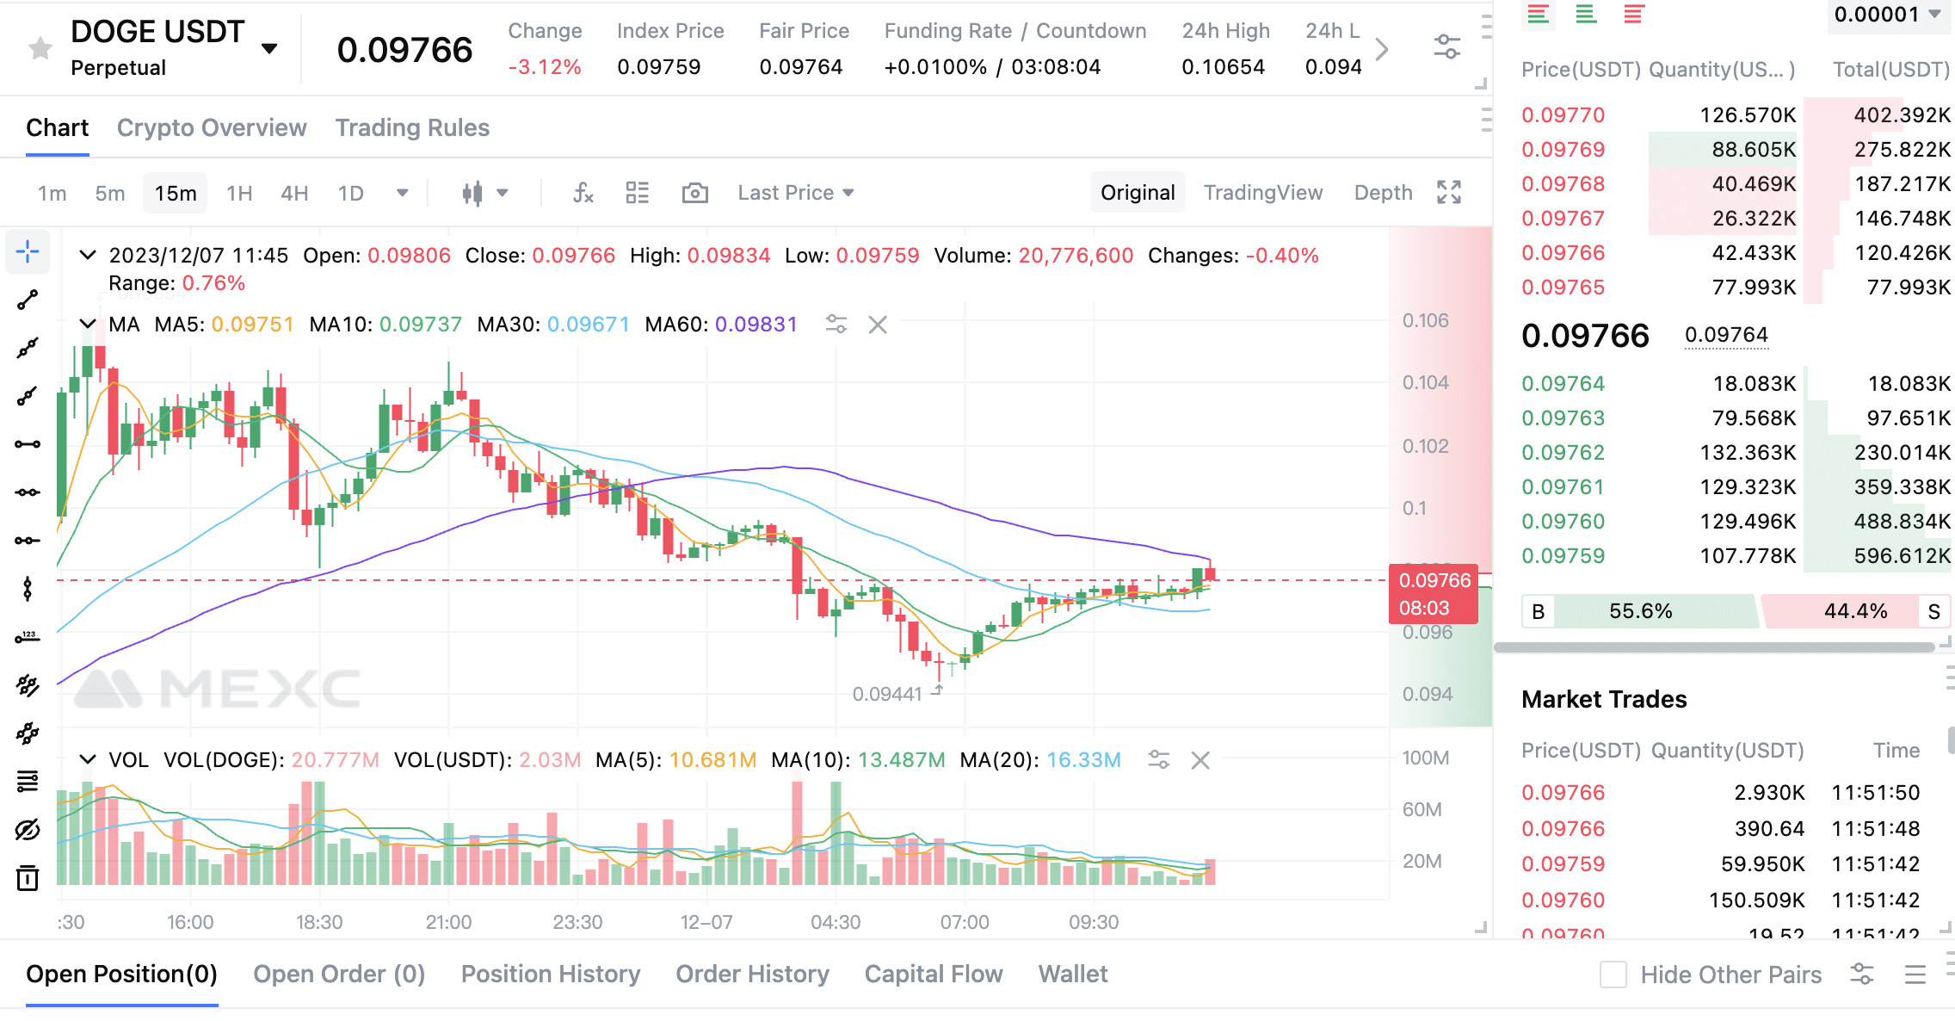This screenshot has height=1021, width=1955.
Task: Collapse MA indicator legend chevron
Action: click(x=87, y=324)
